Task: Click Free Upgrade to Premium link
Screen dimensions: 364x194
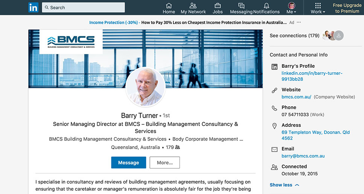Action: pyautogui.click(x=347, y=8)
